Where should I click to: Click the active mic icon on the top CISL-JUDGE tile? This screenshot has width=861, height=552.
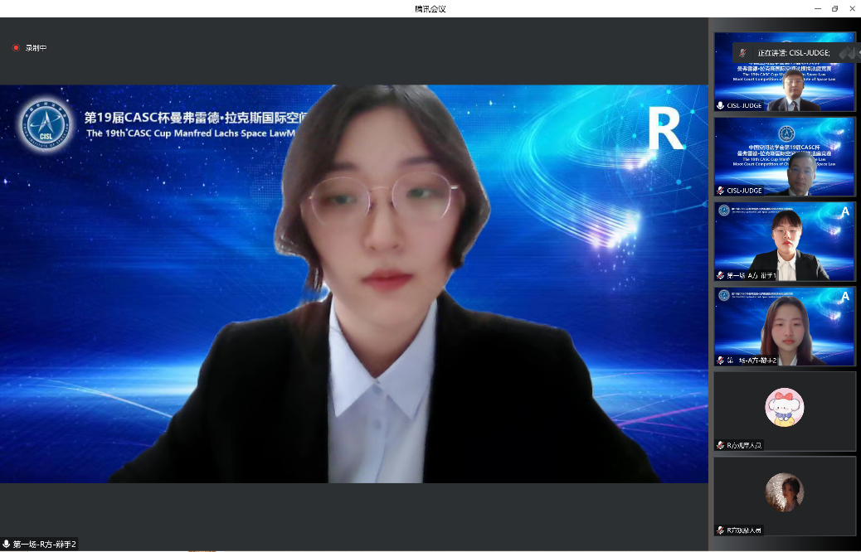(x=721, y=105)
